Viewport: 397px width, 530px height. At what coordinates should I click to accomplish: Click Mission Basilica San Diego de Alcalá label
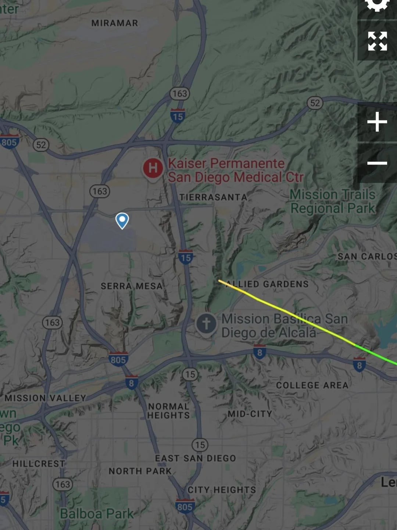point(285,326)
